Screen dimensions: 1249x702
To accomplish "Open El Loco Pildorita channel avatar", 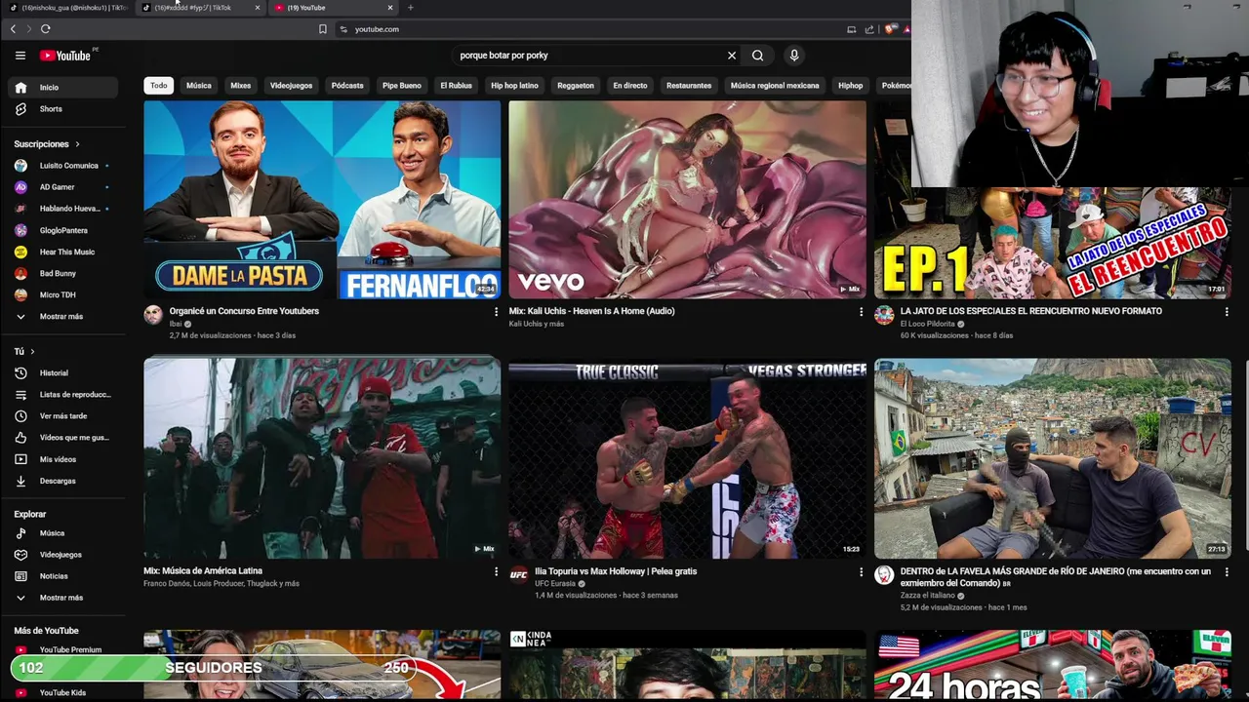I will click(x=884, y=314).
